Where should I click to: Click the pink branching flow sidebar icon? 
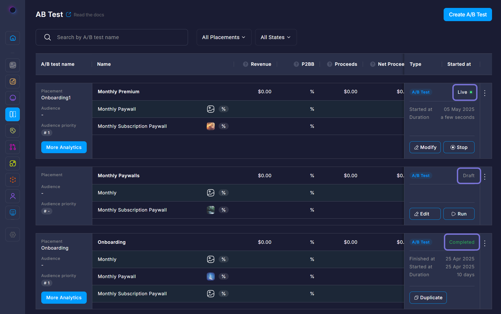[13, 147]
